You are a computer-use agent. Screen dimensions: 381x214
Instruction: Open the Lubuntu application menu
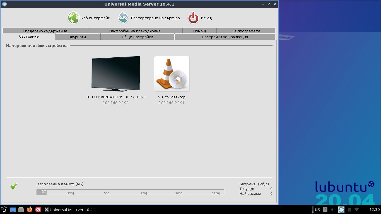coord(4,210)
